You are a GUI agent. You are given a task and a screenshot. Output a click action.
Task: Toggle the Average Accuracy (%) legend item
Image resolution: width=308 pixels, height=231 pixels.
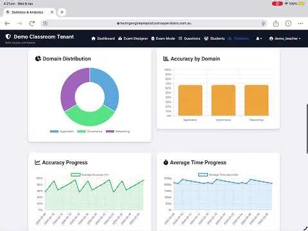[x=90, y=175]
